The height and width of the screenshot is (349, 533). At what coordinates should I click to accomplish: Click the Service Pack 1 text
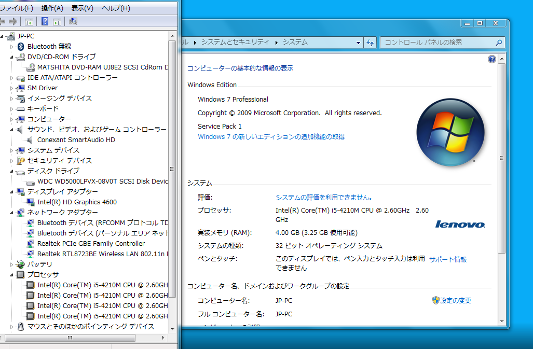coord(220,127)
